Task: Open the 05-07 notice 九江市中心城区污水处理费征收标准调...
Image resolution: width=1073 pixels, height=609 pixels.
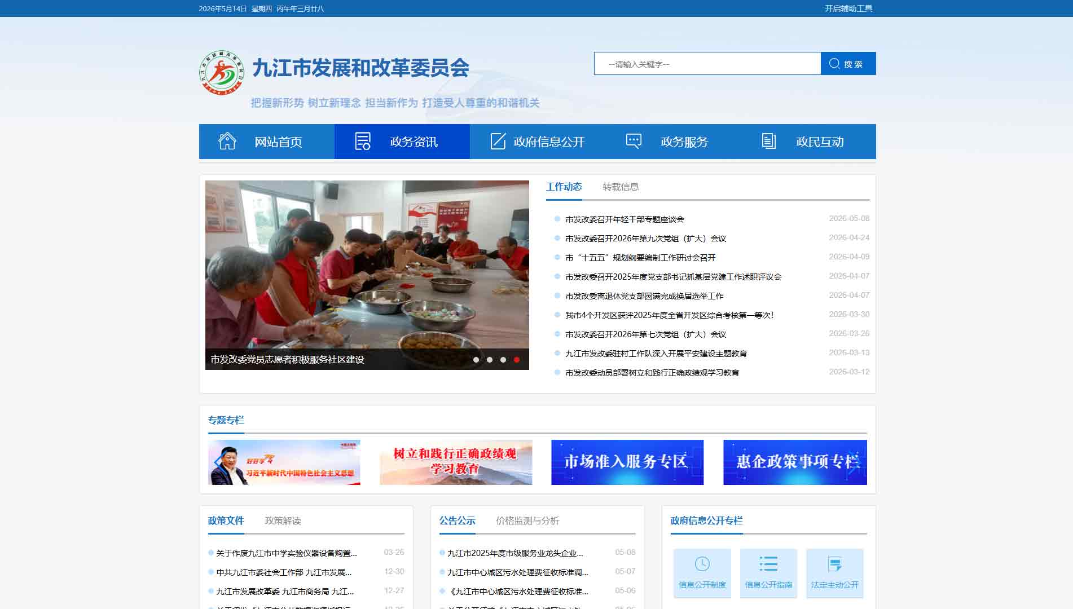Action: [x=518, y=572]
